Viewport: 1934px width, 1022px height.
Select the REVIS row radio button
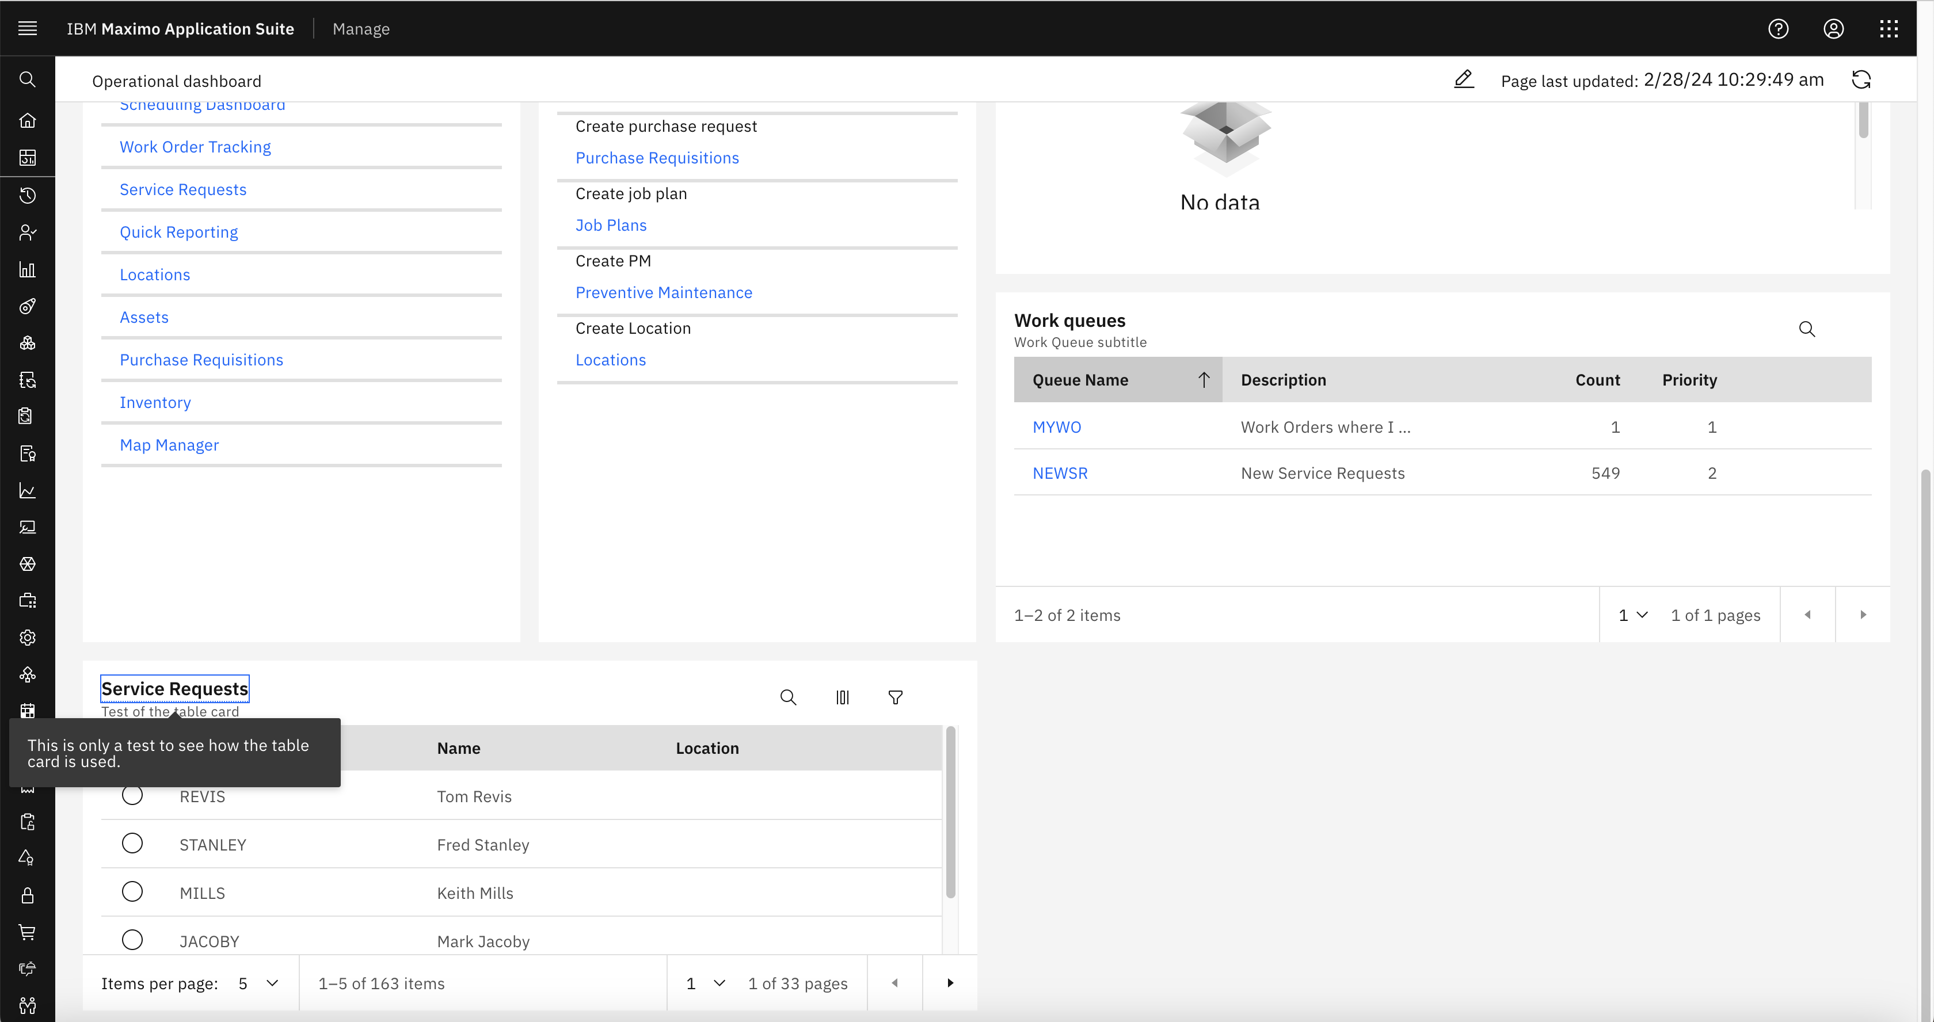click(x=132, y=795)
